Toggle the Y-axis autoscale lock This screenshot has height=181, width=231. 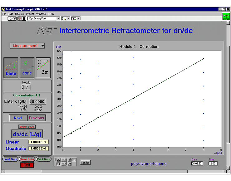pyautogui.click(x=57, y=164)
